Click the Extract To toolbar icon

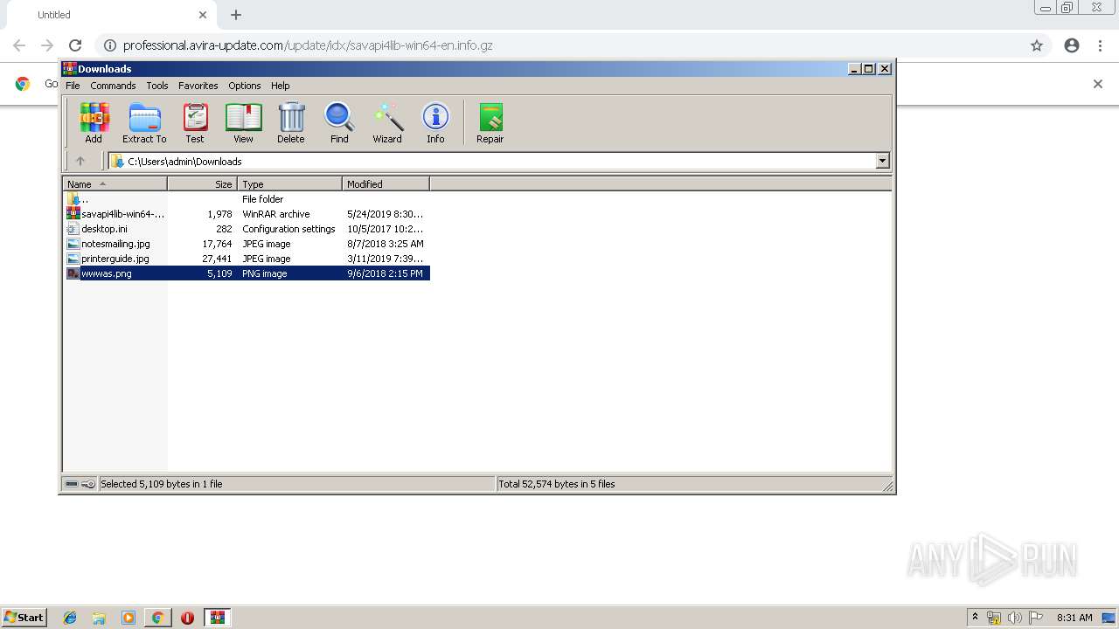click(144, 122)
